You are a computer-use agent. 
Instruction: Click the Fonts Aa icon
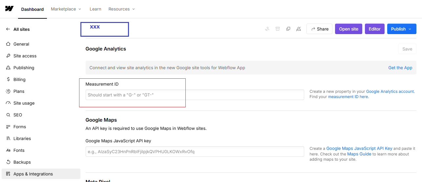(x=8, y=150)
